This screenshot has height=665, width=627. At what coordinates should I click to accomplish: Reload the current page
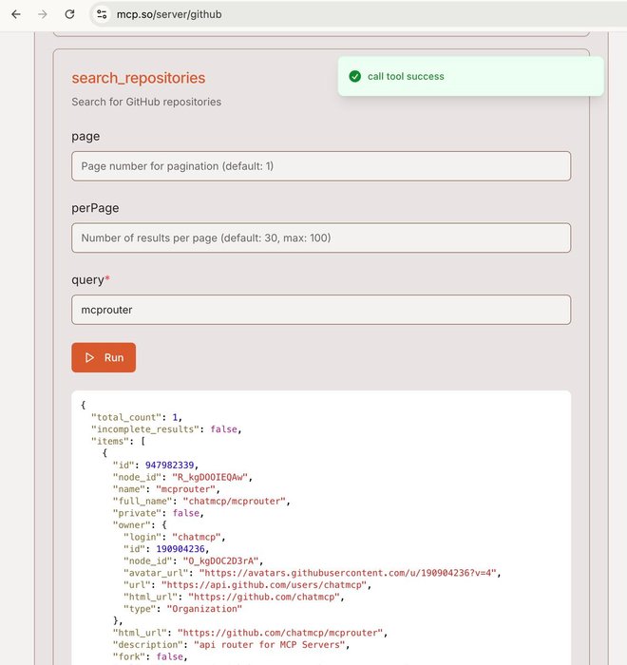[x=69, y=15]
